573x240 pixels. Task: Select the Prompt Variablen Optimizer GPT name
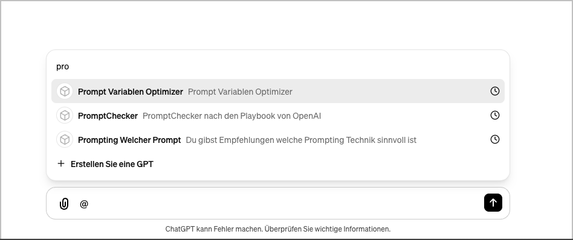click(131, 92)
